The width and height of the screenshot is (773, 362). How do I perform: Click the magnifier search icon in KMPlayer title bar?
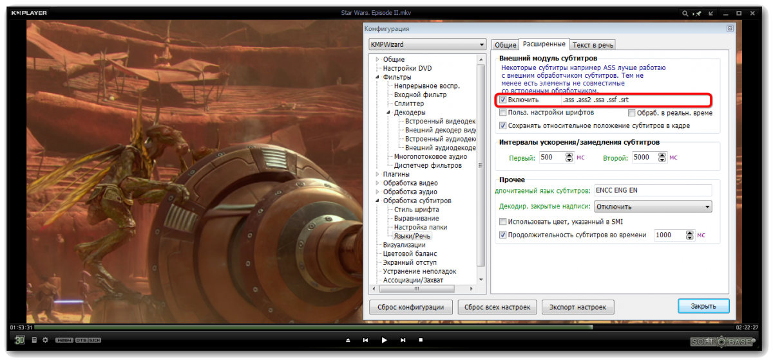point(685,13)
